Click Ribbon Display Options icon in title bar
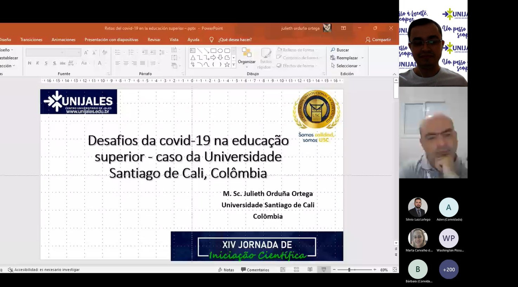 pos(343,28)
